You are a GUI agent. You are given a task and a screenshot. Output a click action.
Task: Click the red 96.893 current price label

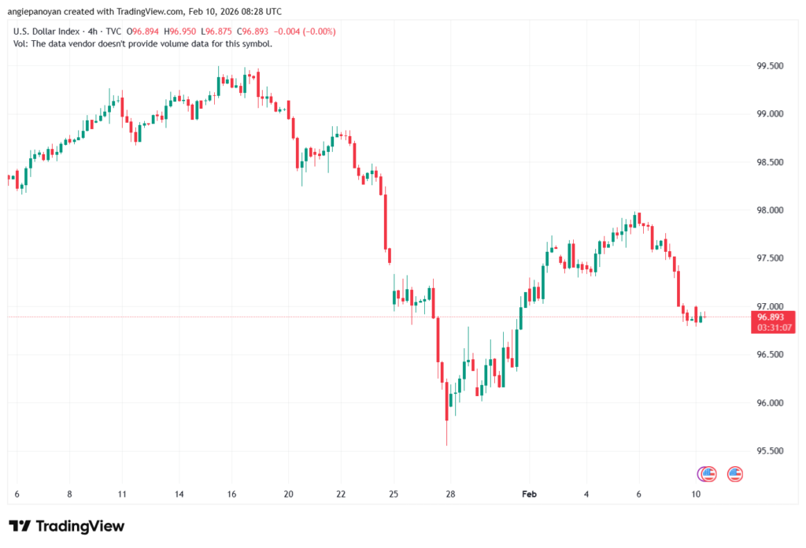tap(773, 317)
